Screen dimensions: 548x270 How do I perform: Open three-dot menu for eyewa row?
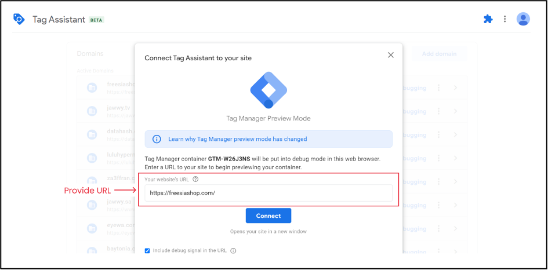[438, 229]
